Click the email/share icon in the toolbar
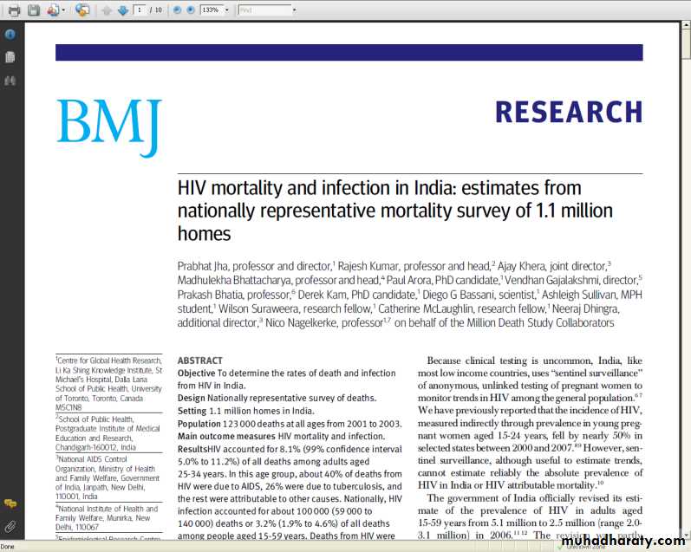The width and height of the screenshot is (691, 552). tap(52, 10)
